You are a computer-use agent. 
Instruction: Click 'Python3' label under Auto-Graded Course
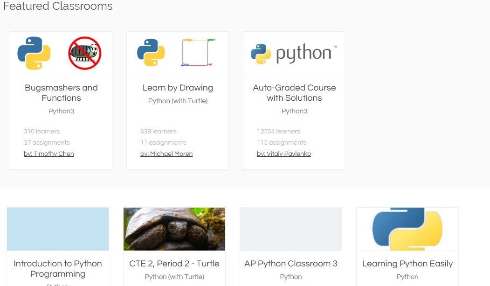(x=294, y=112)
